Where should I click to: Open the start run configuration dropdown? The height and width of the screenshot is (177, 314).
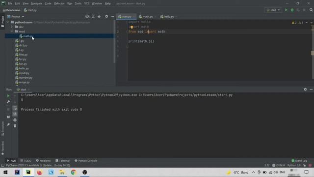(273, 10)
